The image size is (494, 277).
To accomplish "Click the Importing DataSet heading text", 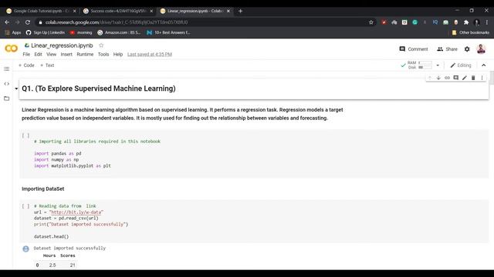I will [x=43, y=189].
